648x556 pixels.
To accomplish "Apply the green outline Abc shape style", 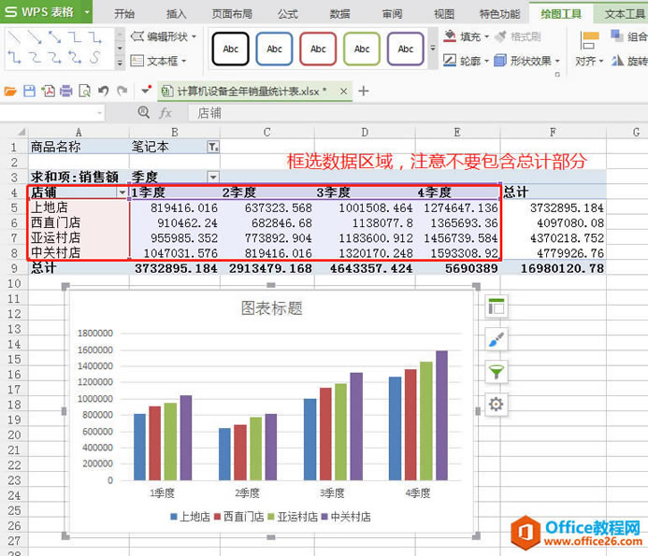I will [362, 49].
